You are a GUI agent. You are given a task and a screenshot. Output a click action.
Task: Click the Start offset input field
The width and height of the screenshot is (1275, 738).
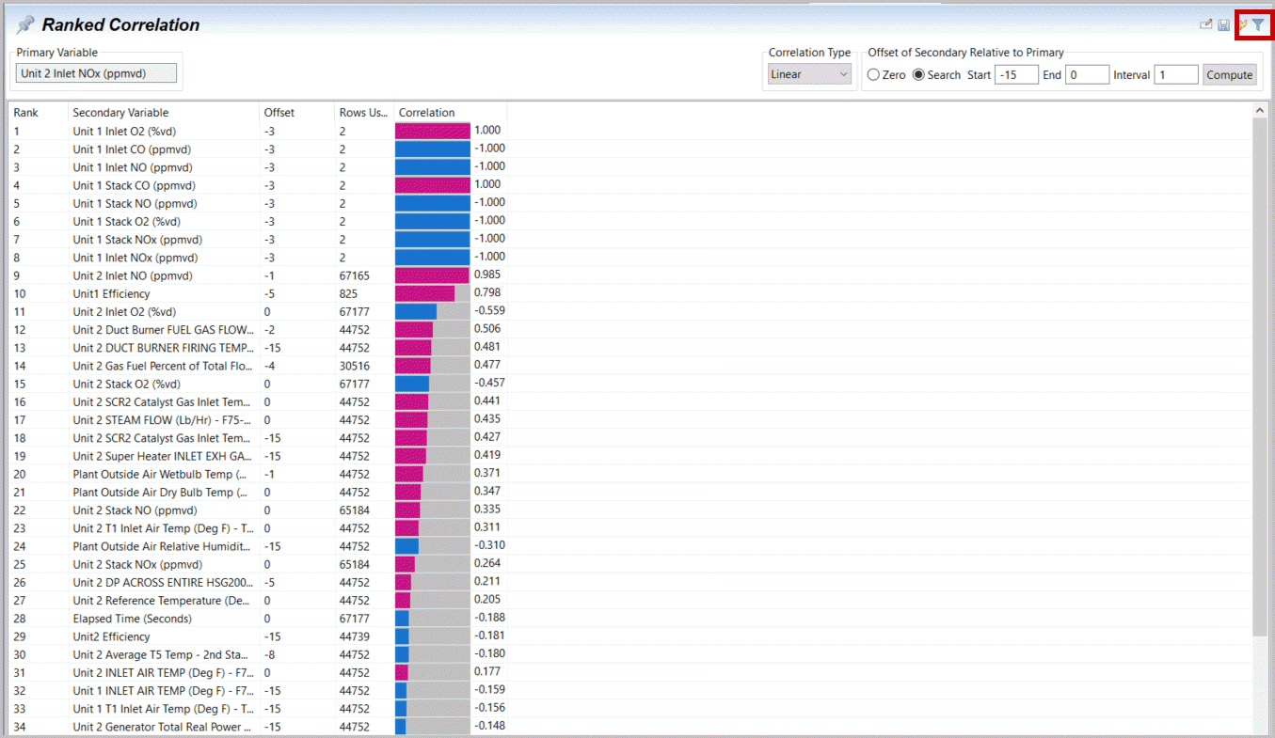click(x=1015, y=75)
